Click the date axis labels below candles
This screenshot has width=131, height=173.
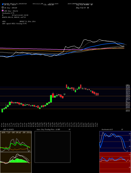click(x=50, y=124)
